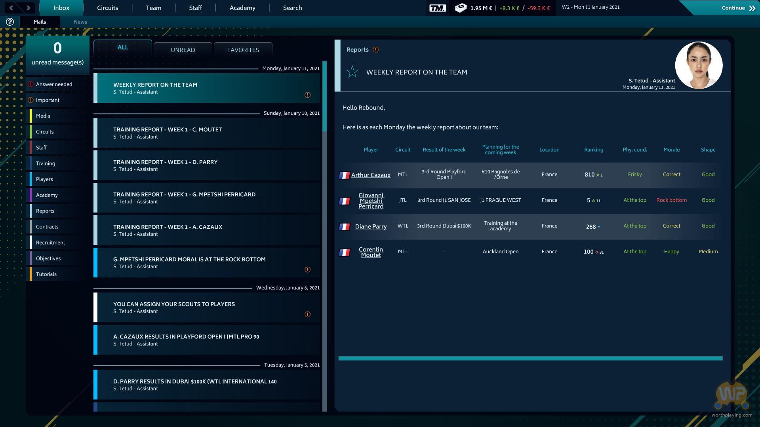The height and width of the screenshot is (427, 760).
Task: Open the Circuits top menu
Action: coord(107,8)
